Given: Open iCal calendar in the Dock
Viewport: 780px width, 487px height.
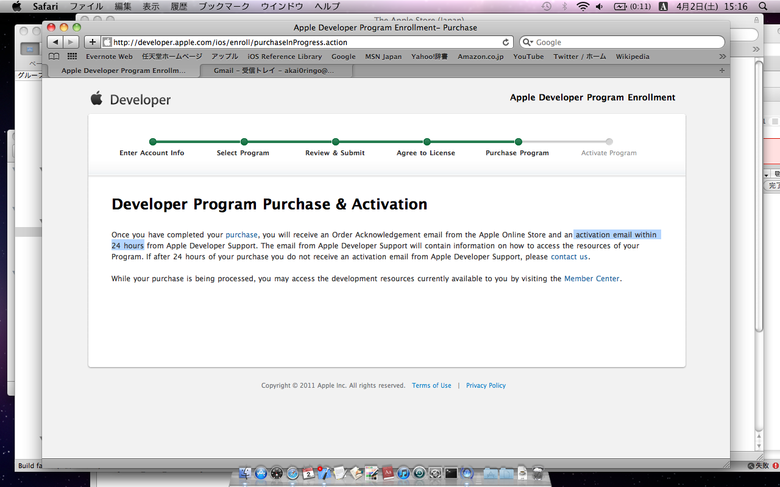Looking at the screenshot, I should [x=309, y=473].
